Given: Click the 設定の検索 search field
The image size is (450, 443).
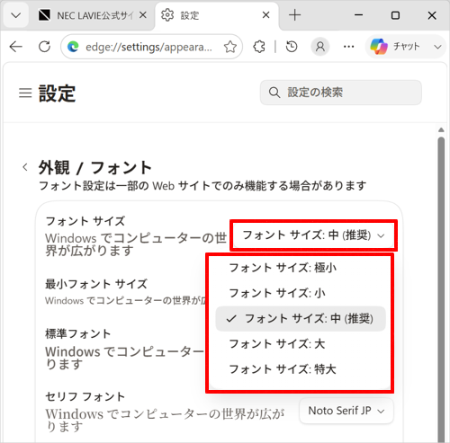Looking at the screenshot, I should point(341,93).
